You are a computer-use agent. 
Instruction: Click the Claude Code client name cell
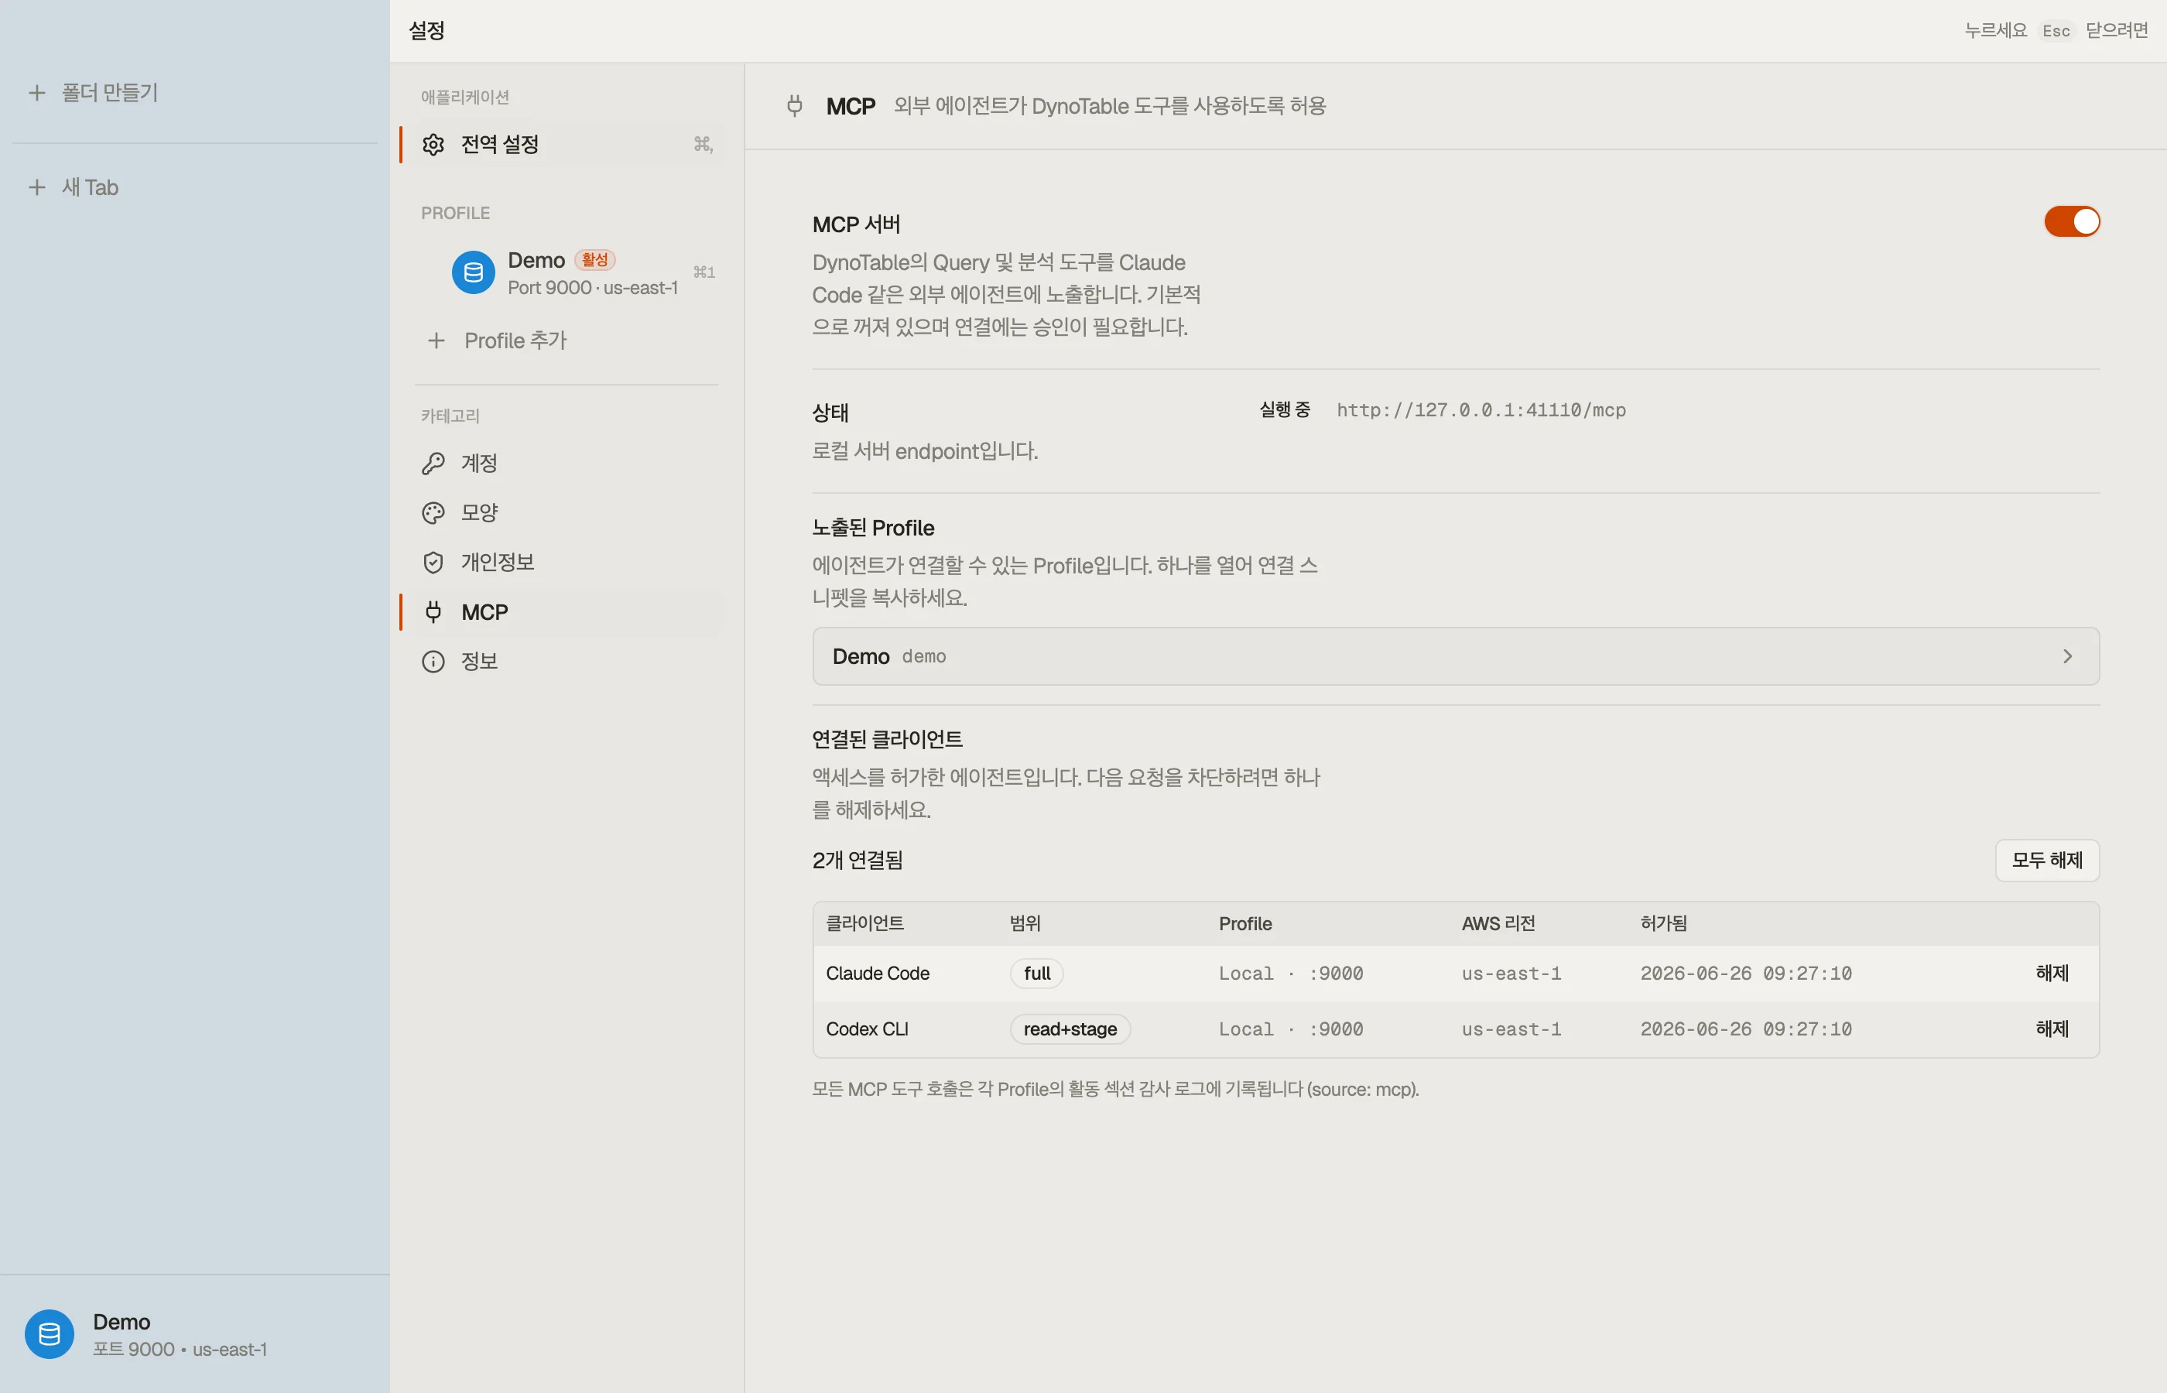pyautogui.click(x=878, y=974)
